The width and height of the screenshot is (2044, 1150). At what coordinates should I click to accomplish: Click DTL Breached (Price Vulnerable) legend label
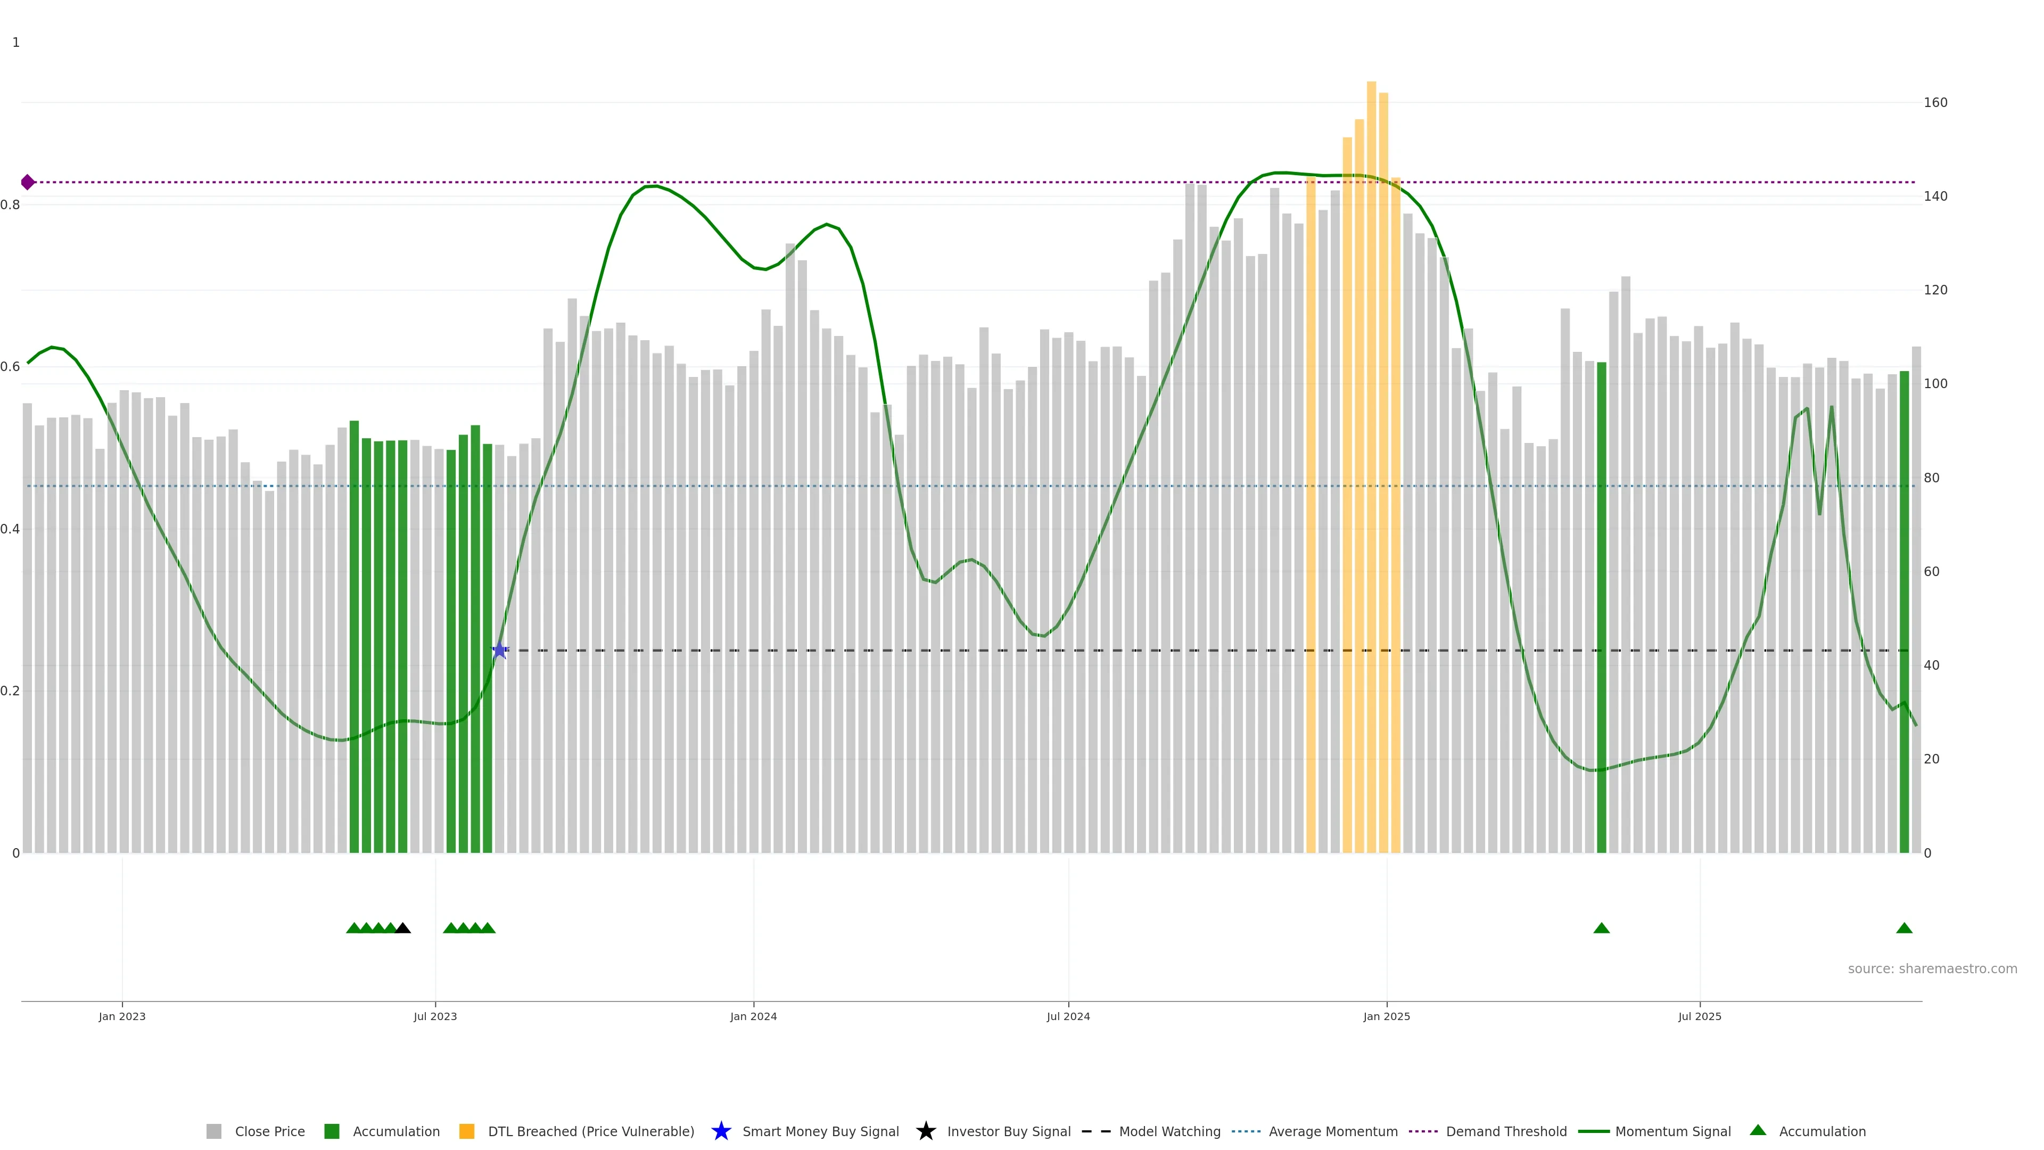590,1131
